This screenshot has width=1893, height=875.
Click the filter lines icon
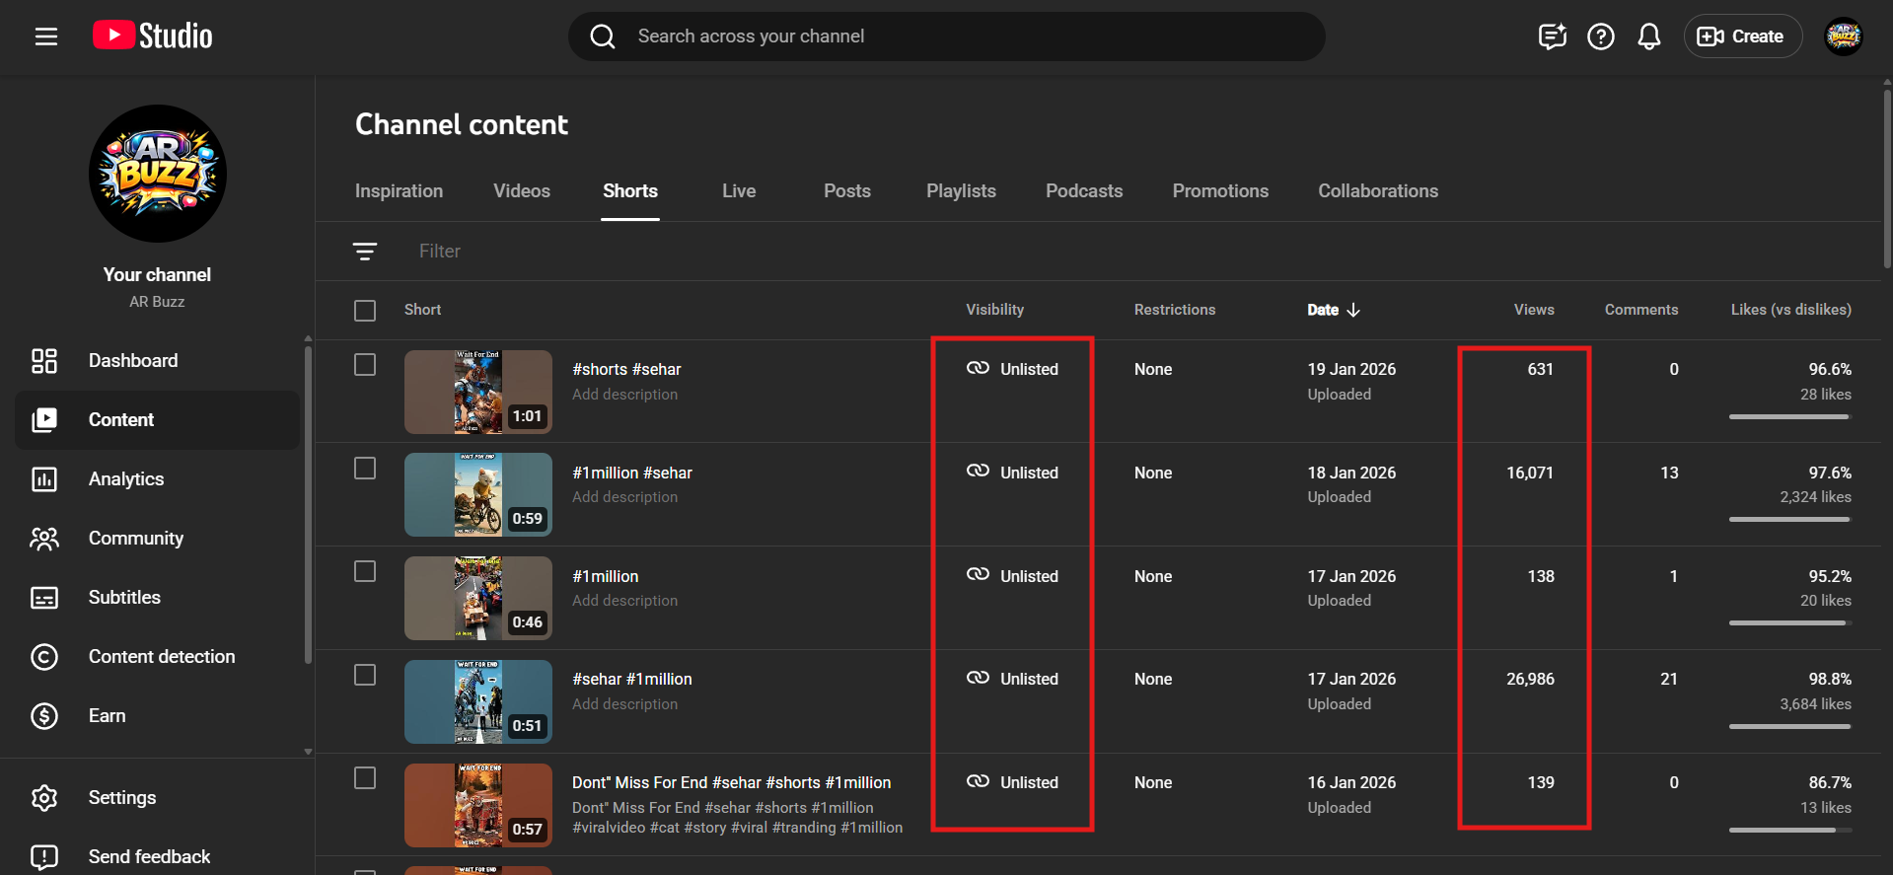click(x=365, y=252)
